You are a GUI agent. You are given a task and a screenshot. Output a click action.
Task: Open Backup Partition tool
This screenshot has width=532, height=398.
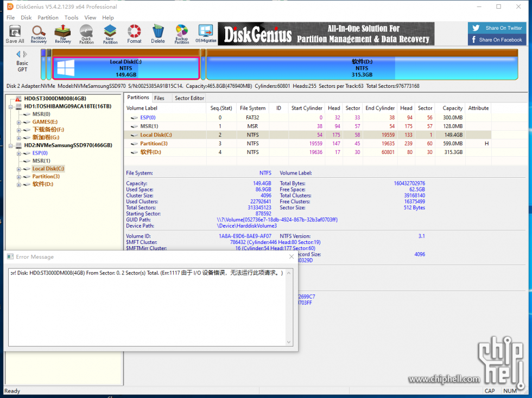click(x=182, y=34)
